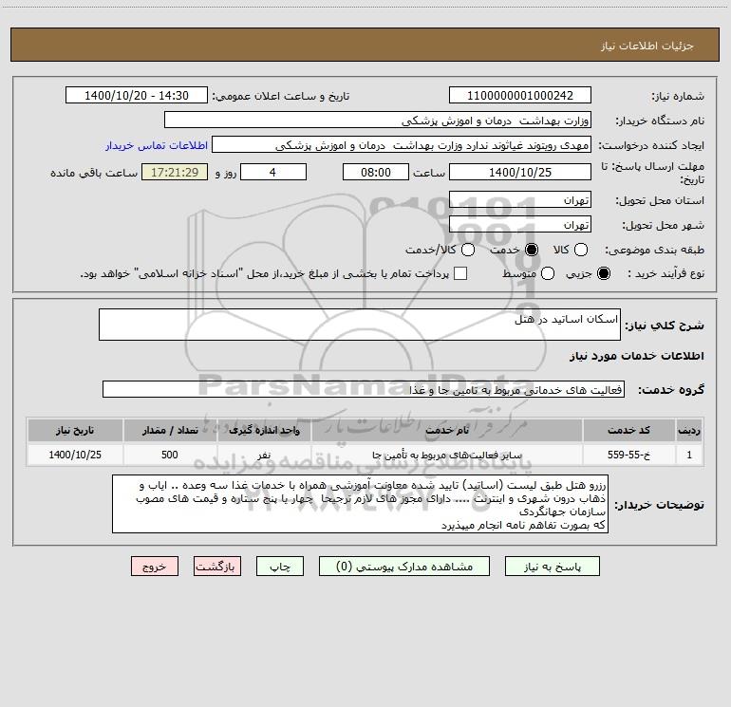Click the تاریخ نیاز column header
This screenshot has width=731, height=707.
pyautogui.click(x=75, y=430)
